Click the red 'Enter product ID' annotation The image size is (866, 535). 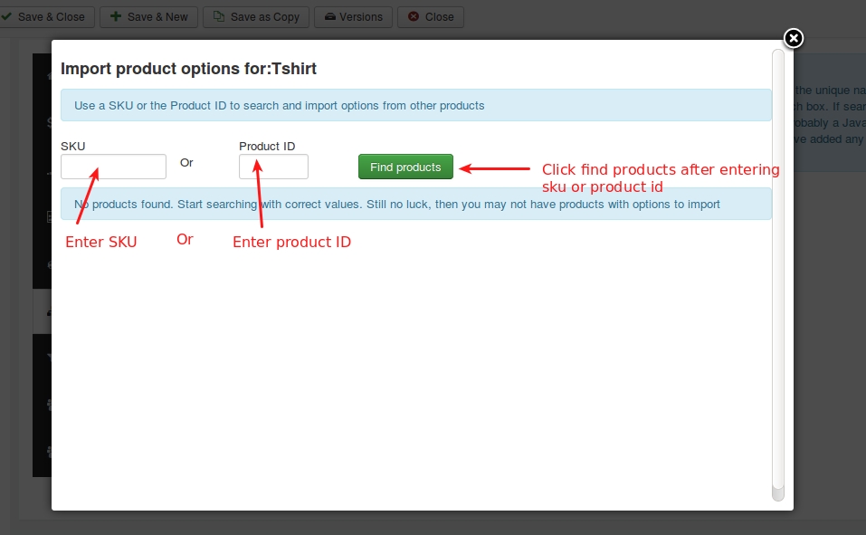click(x=291, y=243)
